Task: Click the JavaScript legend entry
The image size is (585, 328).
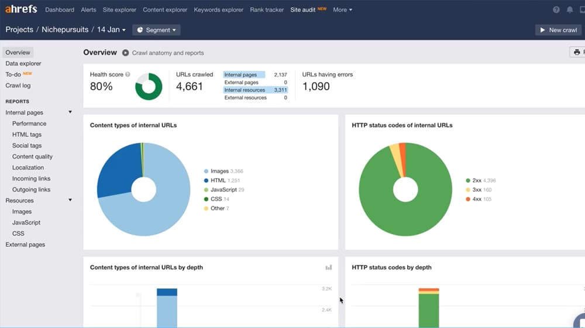Action: click(x=224, y=190)
